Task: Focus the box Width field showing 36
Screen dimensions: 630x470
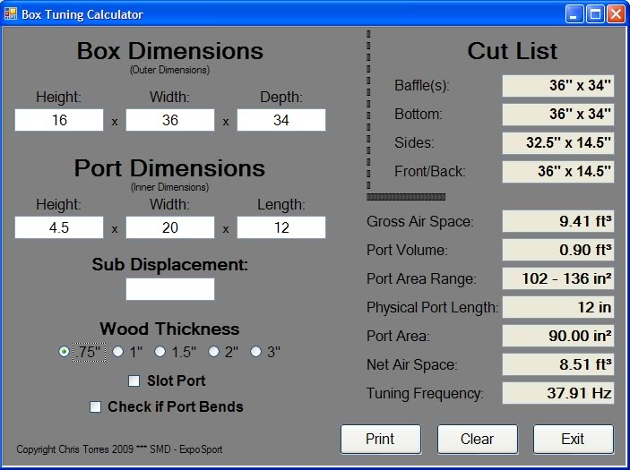Action: 170,120
